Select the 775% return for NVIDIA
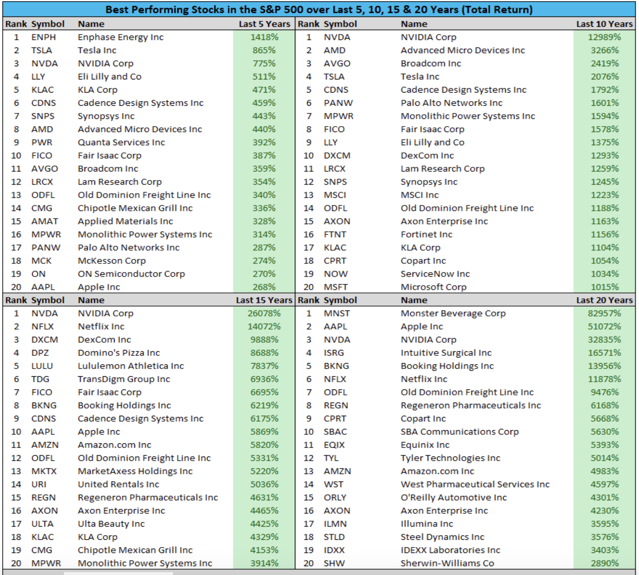Viewport: 639px width, 575px height. click(264, 63)
